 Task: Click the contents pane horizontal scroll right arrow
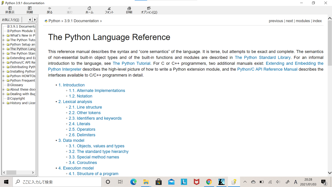point(33,173)
